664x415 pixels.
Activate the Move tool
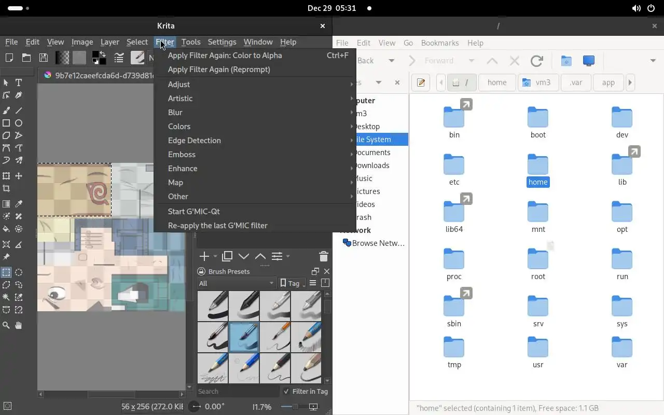tap(19, 176)
